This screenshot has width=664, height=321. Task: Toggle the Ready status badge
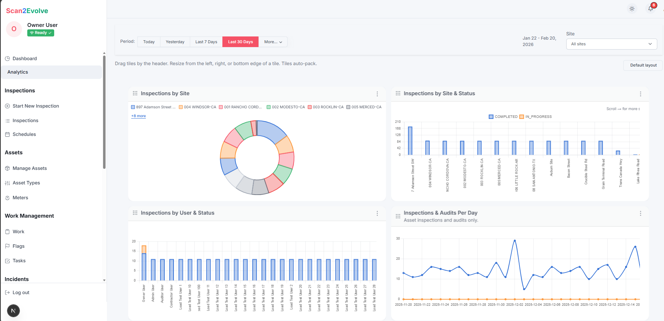coord(40,33)
